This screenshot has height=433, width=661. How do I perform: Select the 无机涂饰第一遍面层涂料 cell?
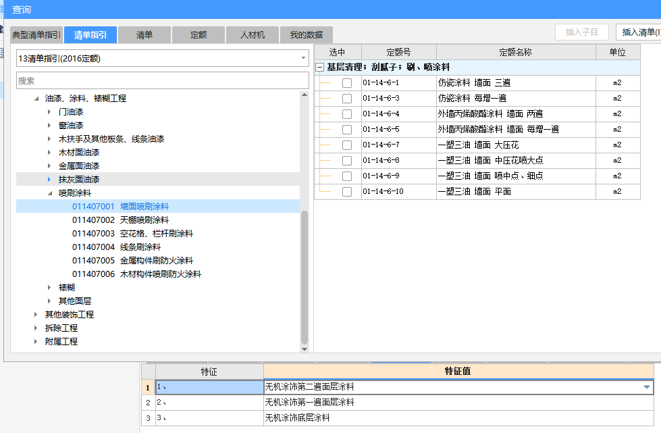(458, 403)
